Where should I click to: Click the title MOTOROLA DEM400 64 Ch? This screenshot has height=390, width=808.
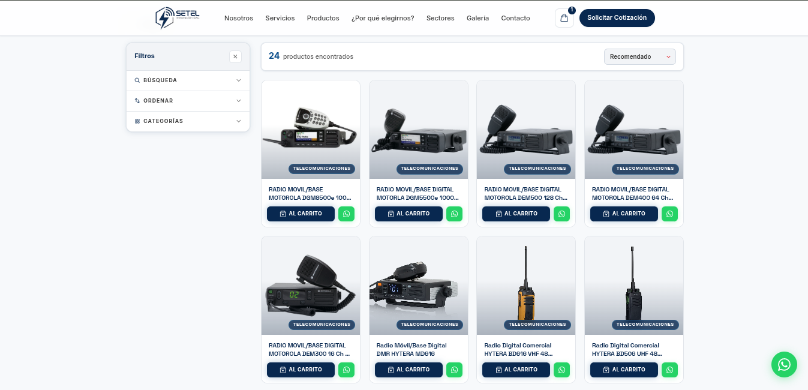633,193
